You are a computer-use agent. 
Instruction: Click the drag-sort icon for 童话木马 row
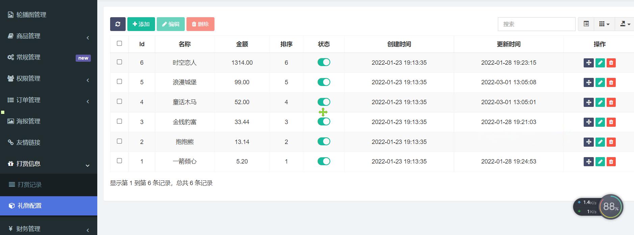(588, 102)
